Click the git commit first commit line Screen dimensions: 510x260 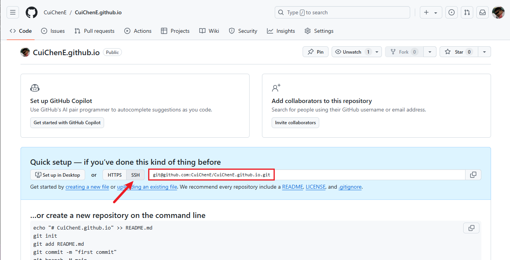[x=75, y=252]
